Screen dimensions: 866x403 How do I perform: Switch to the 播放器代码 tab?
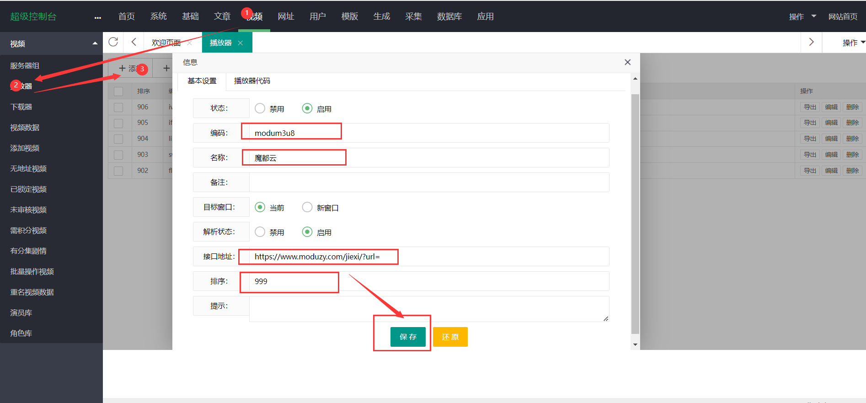[x=252, y=81]
